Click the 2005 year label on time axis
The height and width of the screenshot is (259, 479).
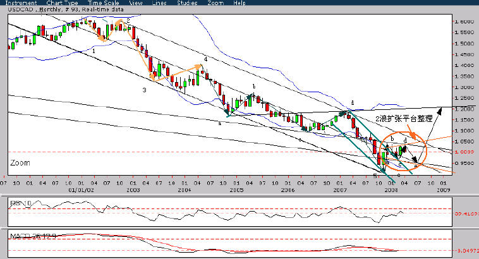point(236,190)
